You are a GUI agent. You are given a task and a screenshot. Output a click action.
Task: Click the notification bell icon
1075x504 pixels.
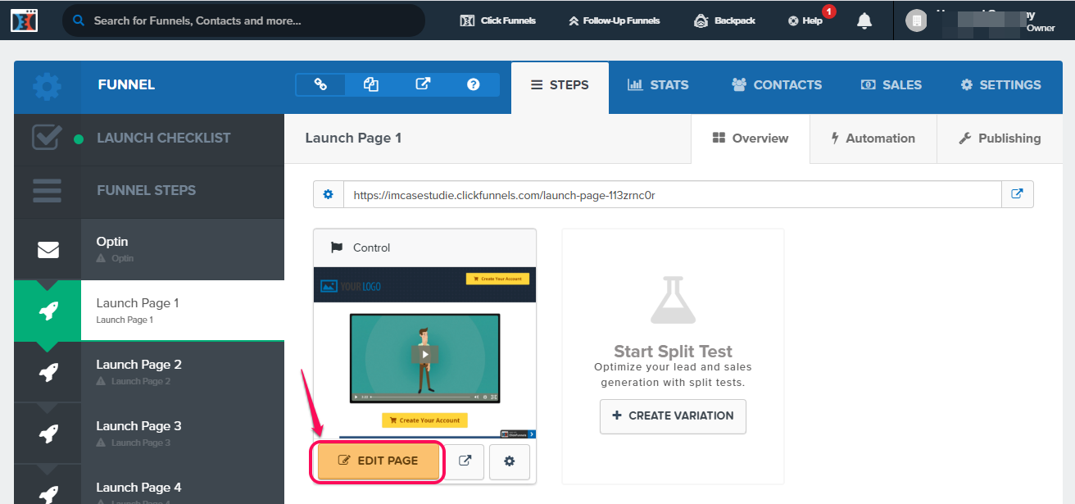pos(864,20)
